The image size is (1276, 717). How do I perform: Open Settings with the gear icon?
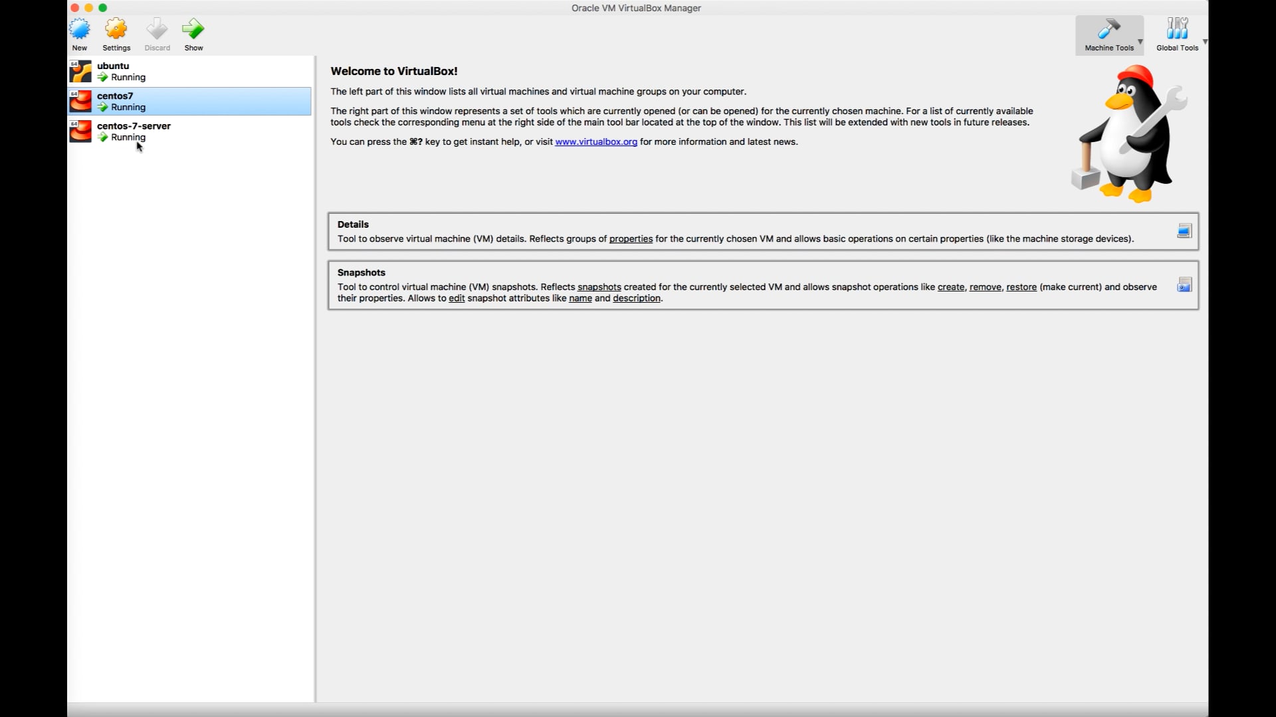[116, 30]
